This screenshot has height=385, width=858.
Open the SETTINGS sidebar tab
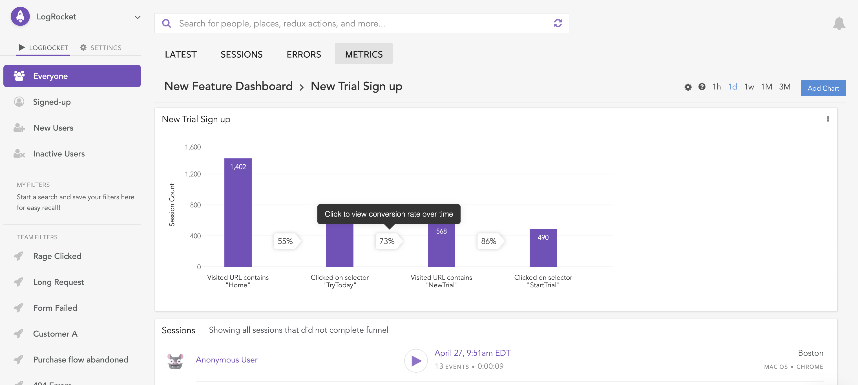point(101,48)
